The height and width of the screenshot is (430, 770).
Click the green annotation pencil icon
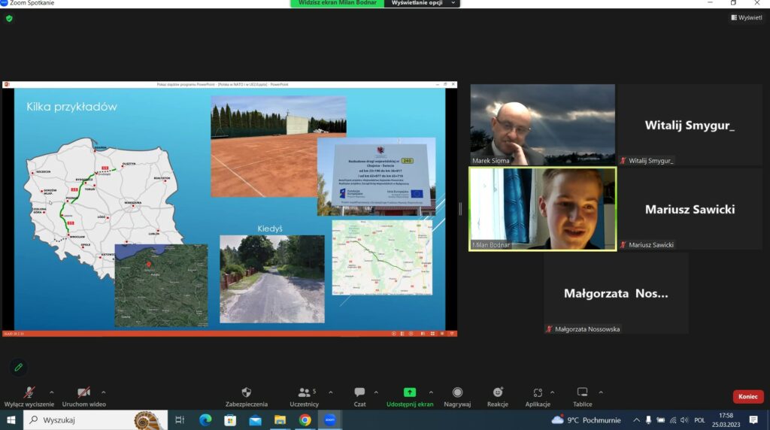[x=19, y=367]
